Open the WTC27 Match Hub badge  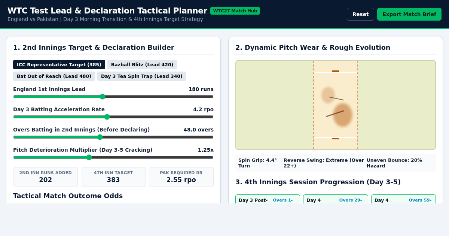(235, 11)
